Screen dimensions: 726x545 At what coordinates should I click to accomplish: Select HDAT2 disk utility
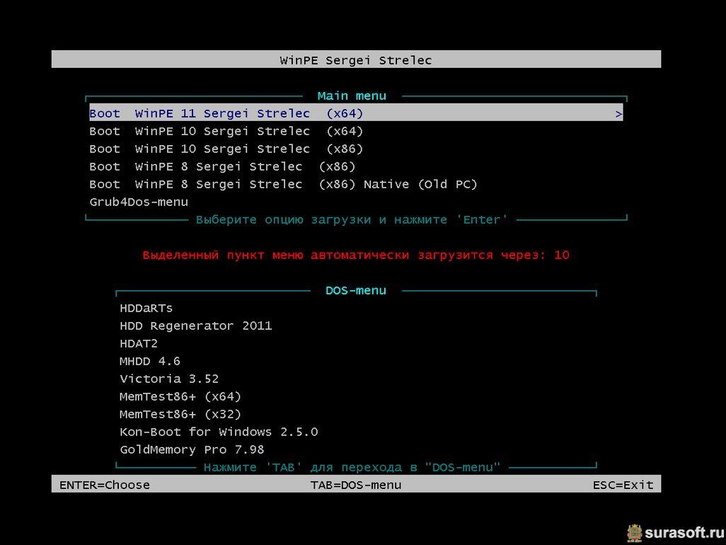[139, 343]
